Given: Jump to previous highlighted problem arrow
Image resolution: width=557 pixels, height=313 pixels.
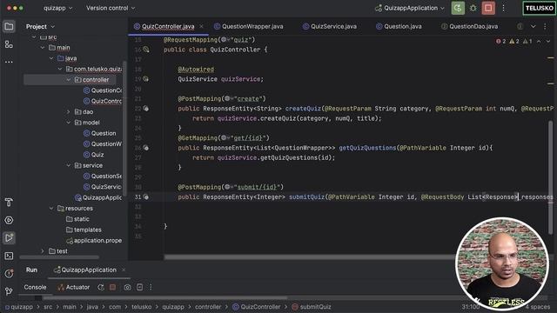Looking at the screenshot, I should tap(539, 42).
